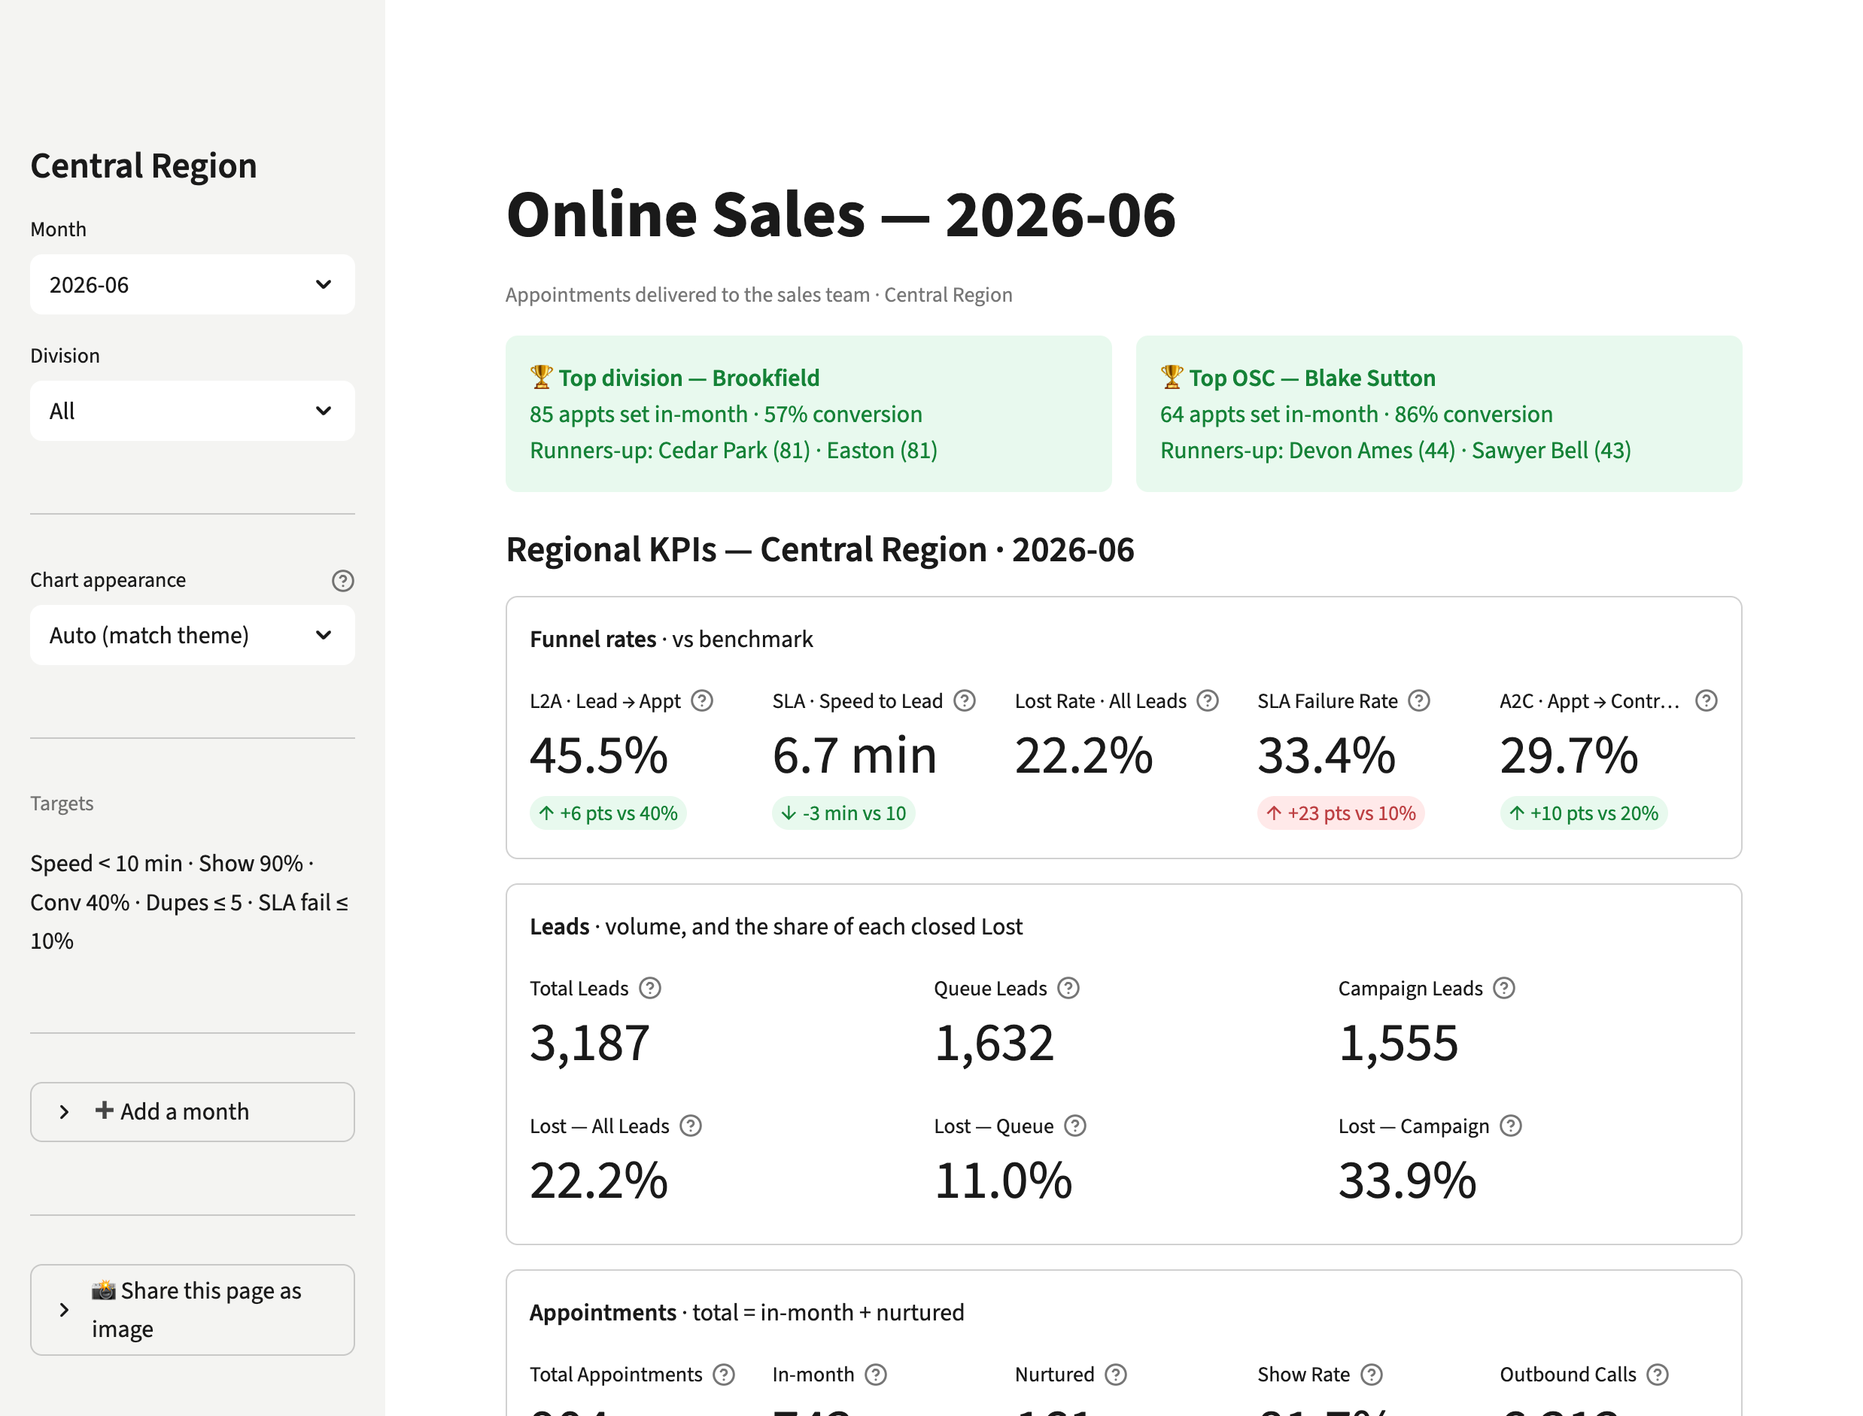Viewport: 1863px width, 1416px height.
Task: Click the camera icon in Share this page
Action: (104, 1290)
